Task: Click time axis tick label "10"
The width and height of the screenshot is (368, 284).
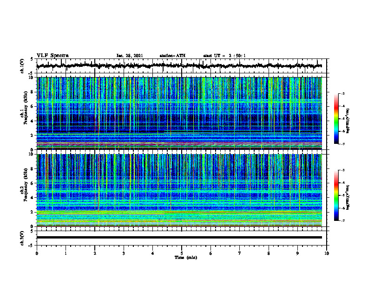Action: pos(327,253)
